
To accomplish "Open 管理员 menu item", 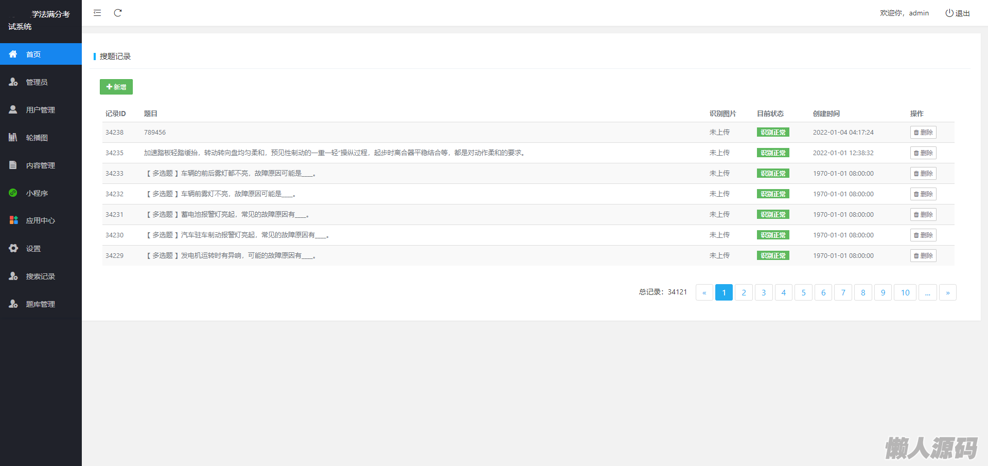I will [x=41, y=82].
